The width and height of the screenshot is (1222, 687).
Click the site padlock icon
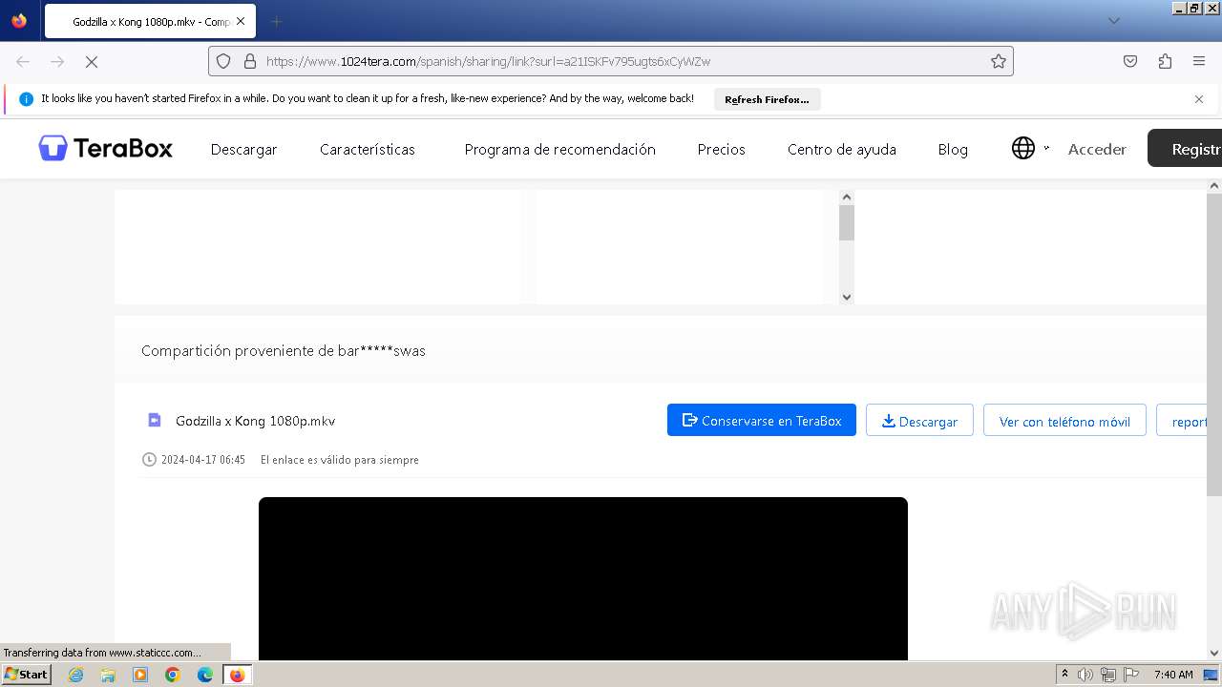pos(250,61)
